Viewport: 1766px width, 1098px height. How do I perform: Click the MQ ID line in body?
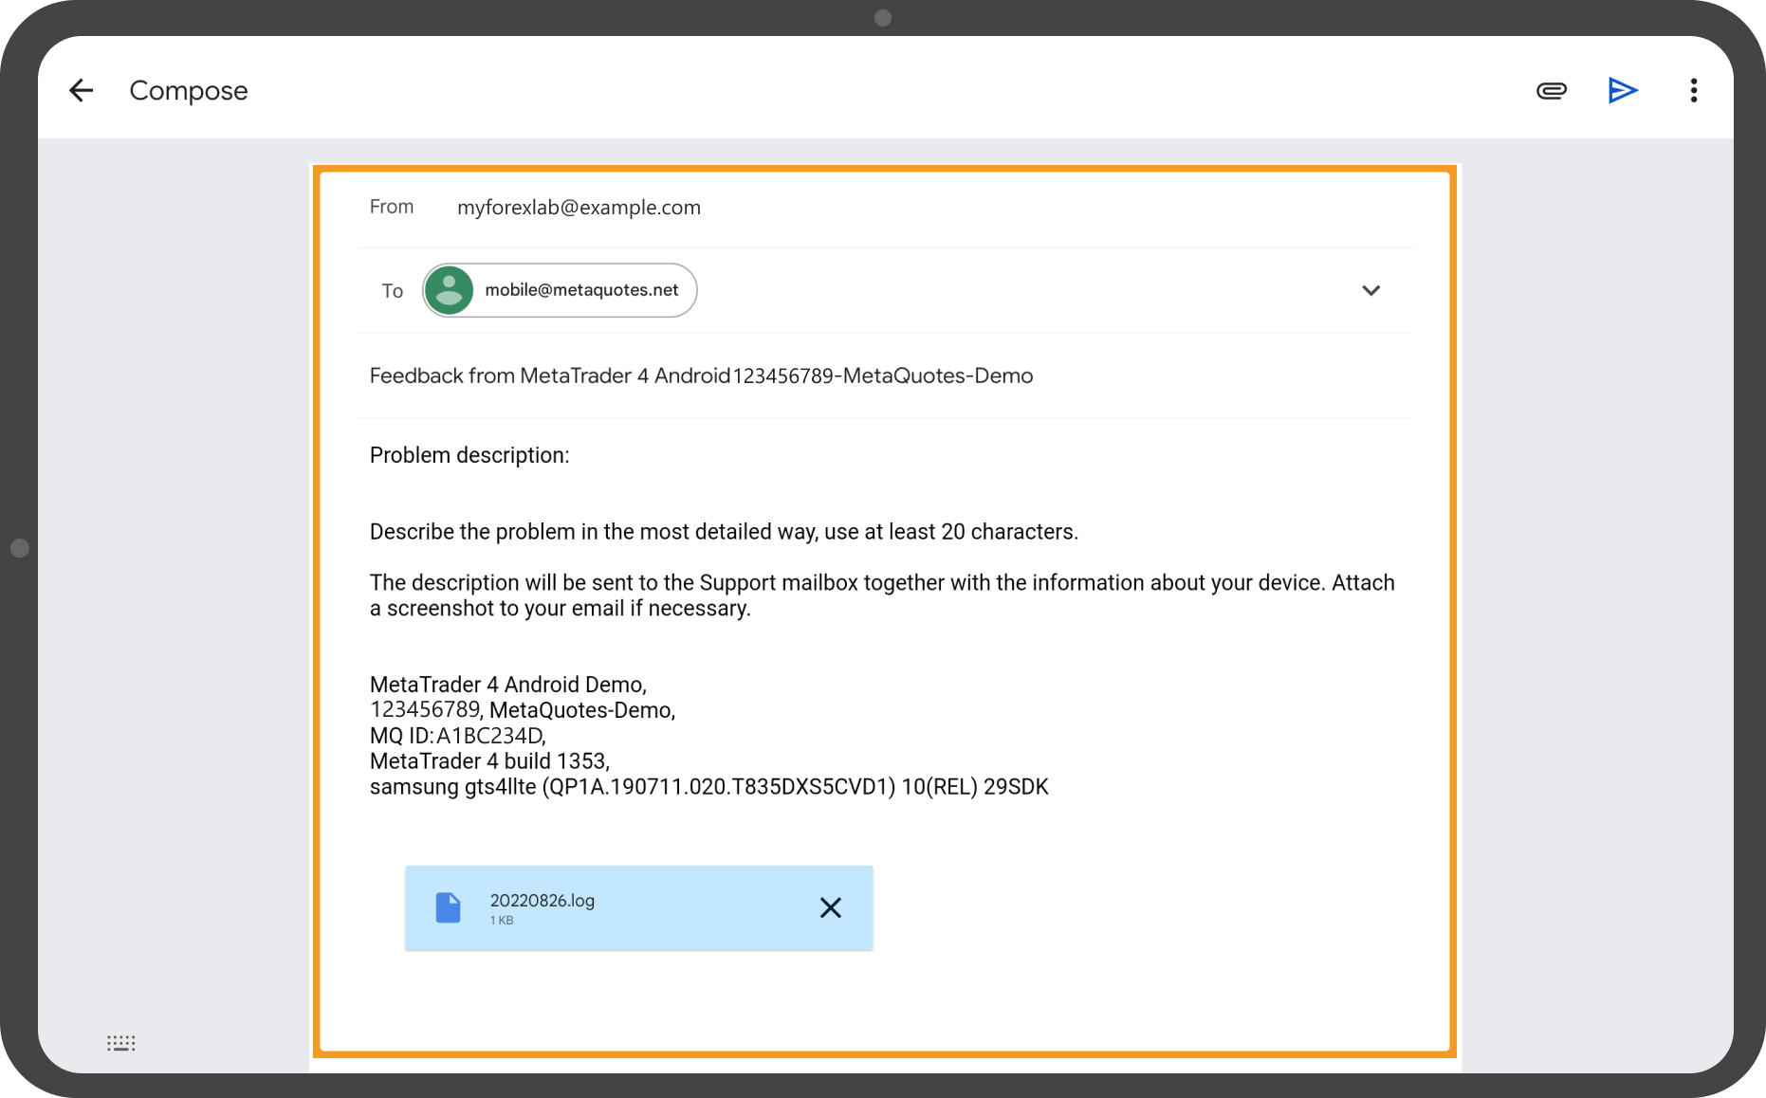(x=457, y=736)
